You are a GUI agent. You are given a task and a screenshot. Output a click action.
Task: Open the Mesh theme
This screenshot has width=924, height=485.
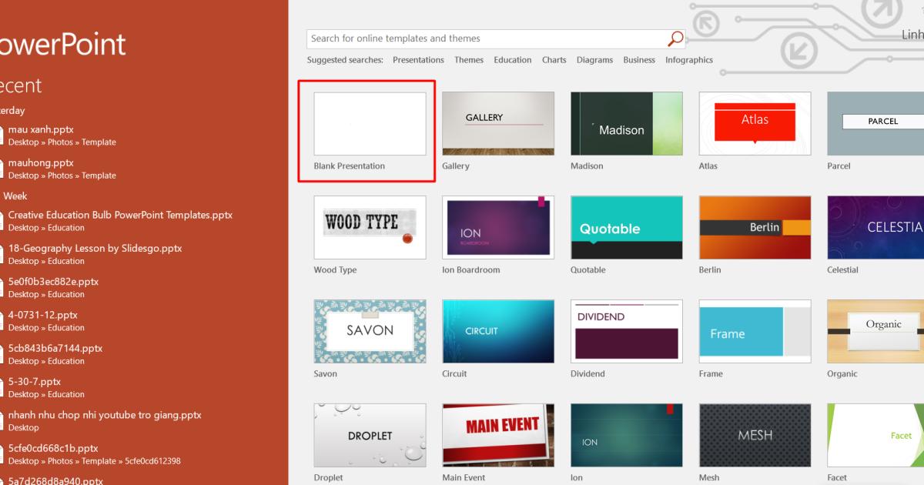(755, 435)
